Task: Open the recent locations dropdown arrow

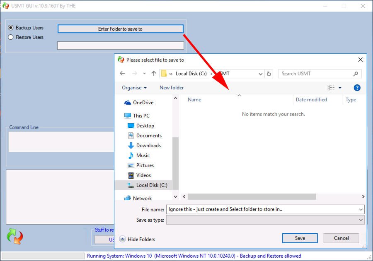Action: click(144, 74)
